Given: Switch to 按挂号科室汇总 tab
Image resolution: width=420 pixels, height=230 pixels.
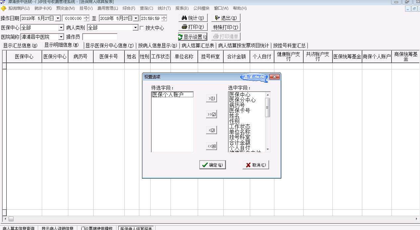Looking at the screenshot, I should point(289,45).
